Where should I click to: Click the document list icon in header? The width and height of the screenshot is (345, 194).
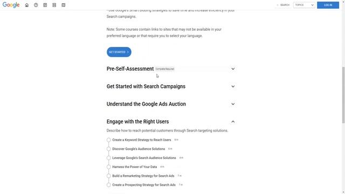click(45, 5)
